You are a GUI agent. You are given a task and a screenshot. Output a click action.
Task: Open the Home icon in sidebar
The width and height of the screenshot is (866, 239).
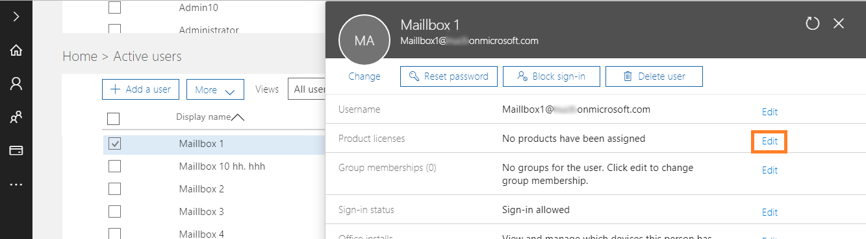(x=16, y=51)
